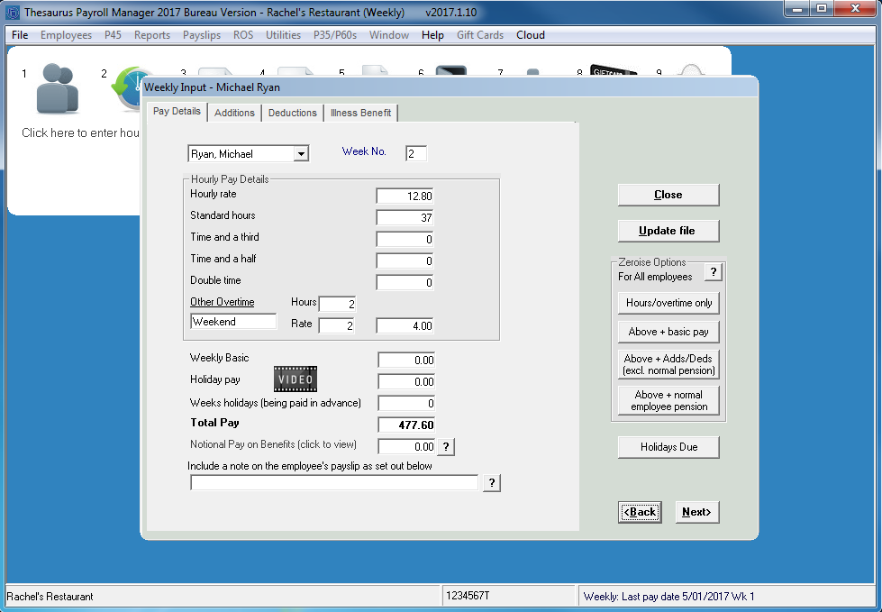Click the Holiday pay amount field

(406, 382)
